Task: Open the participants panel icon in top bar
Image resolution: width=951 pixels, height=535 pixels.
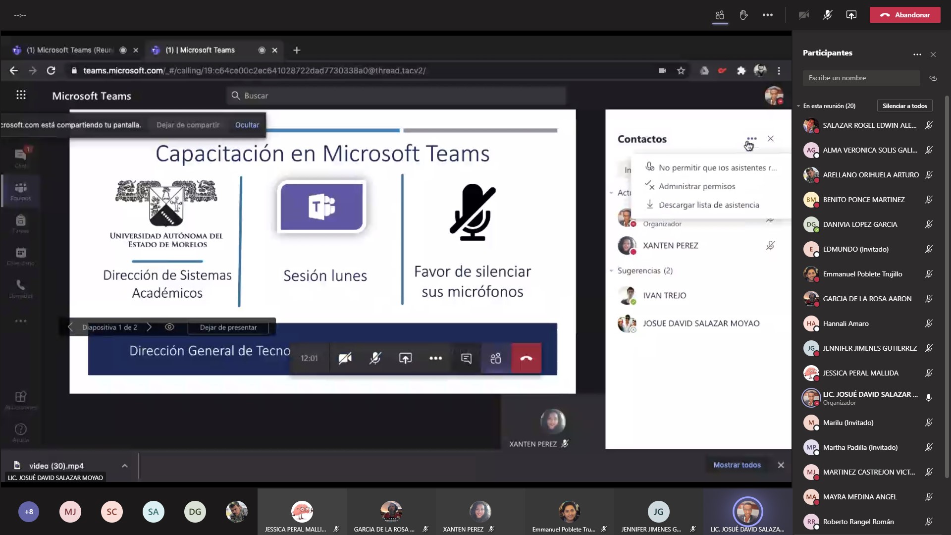Action: pos(720,15)
